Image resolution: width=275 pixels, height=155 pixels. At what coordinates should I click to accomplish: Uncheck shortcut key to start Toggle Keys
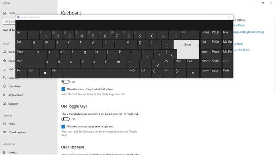(x=64, y=127)
